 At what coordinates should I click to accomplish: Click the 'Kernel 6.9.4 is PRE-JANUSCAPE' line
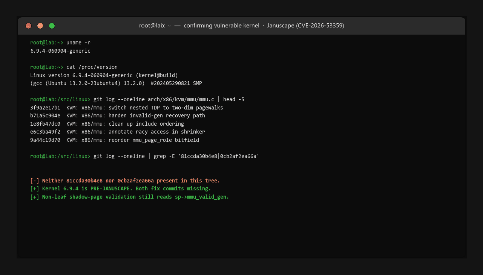121,189
